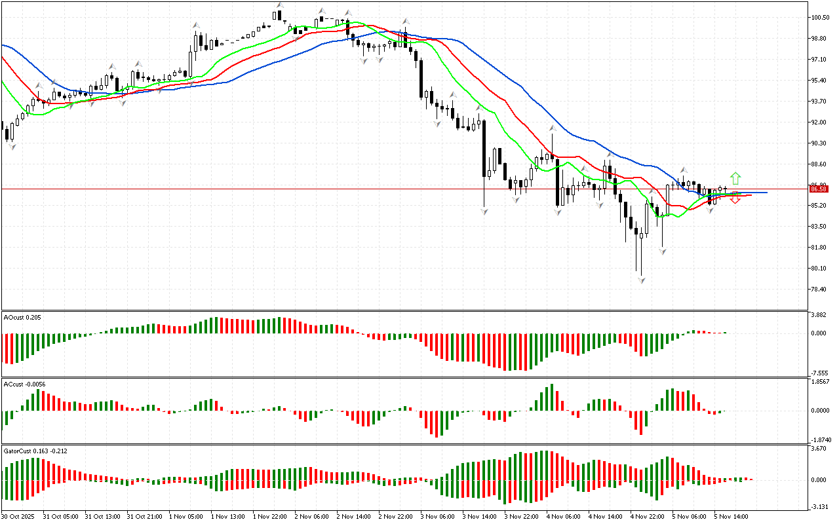Image resolution: width=839 pixels, height=524 pixels.
Task: Click the up fractal above 5 Nov 06:00 candles
Action: click(683, 170)
